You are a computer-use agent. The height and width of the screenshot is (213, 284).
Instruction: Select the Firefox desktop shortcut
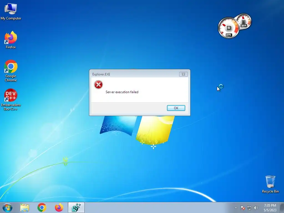[11, 40]
